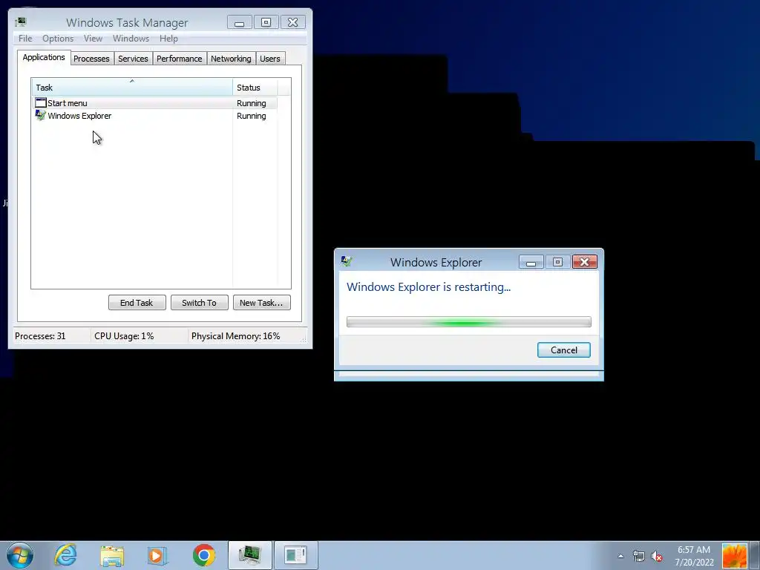Click Running status of Windows Explorer
The image size is (760, 570).
tap(251, 115)
